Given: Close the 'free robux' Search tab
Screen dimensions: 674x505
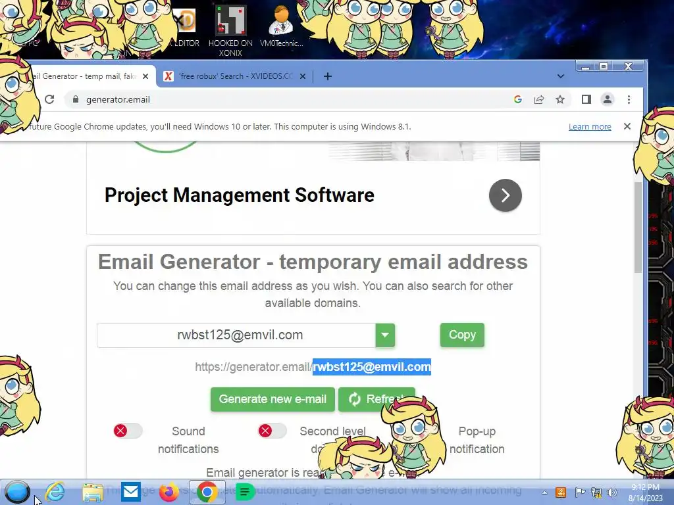Looking at the screenshot, I should tap(303, 76).
